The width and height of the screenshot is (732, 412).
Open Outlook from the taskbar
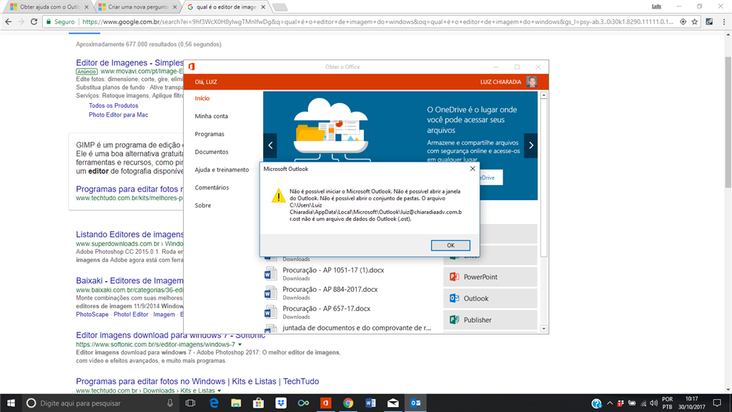click(415, 403)
